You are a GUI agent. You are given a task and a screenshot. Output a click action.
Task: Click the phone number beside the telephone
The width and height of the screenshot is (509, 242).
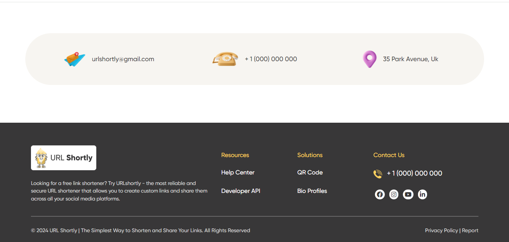pyautogui.click(x=271, y=59)
